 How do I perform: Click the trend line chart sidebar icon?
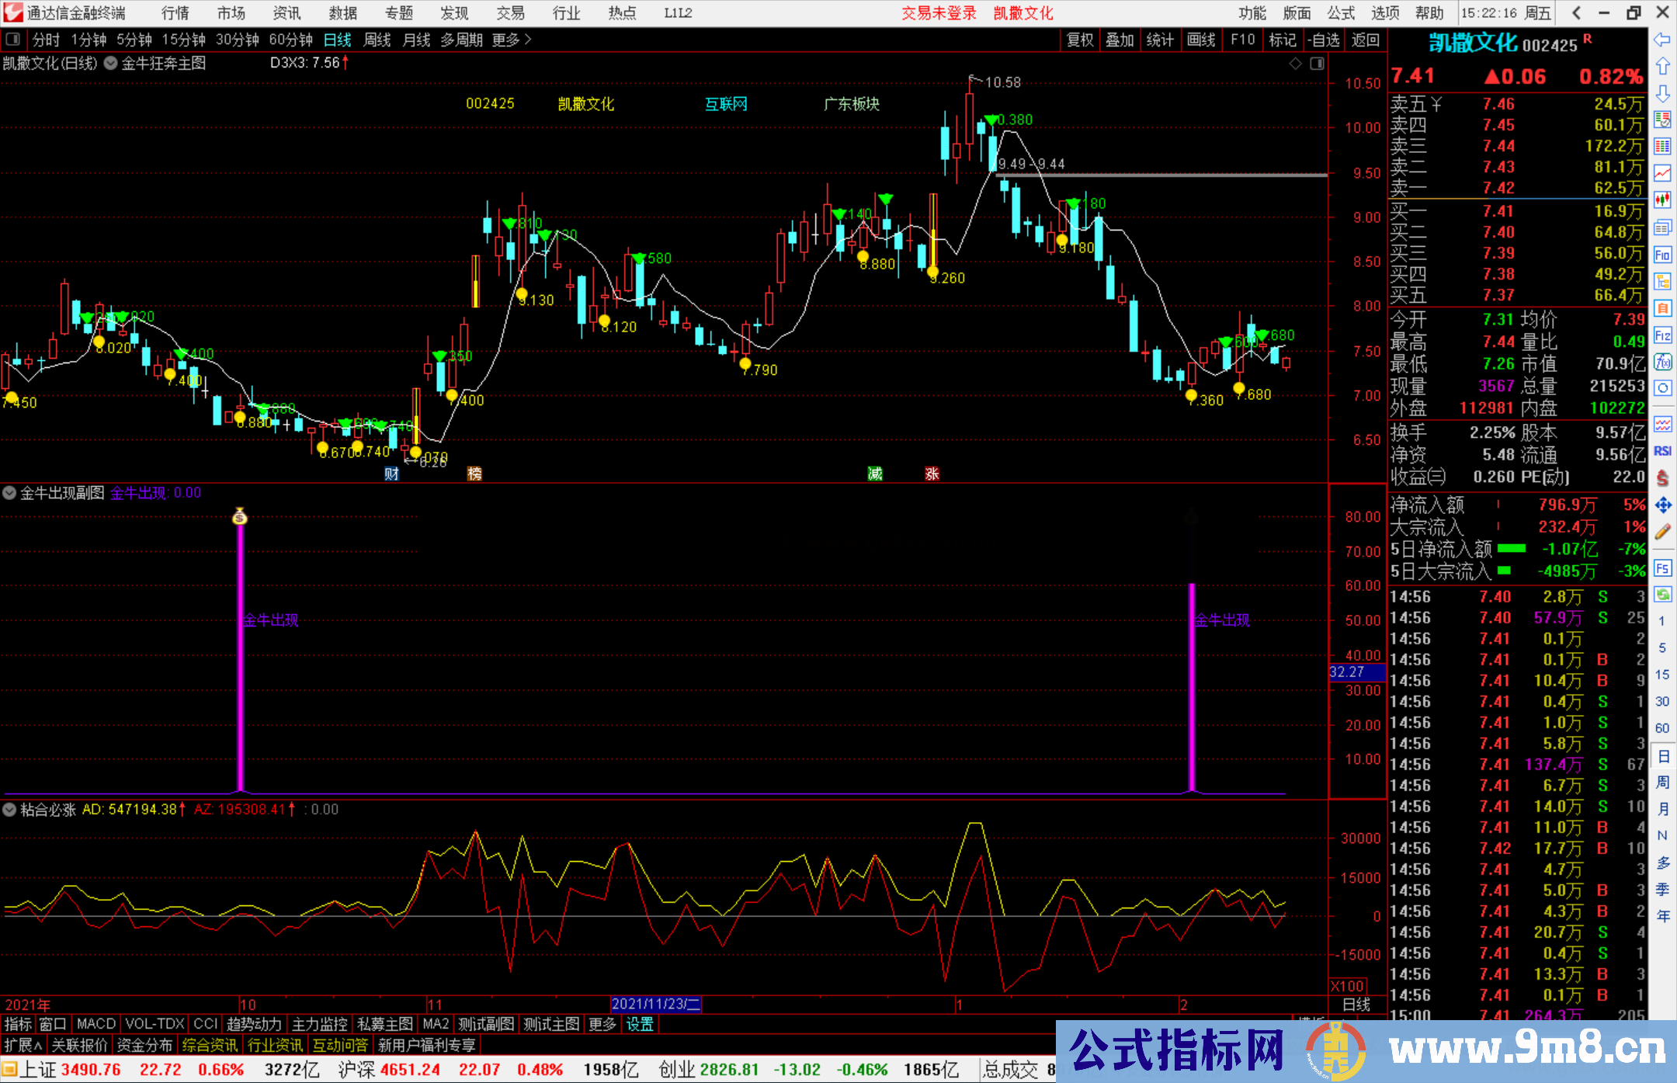coord(1662,173)
